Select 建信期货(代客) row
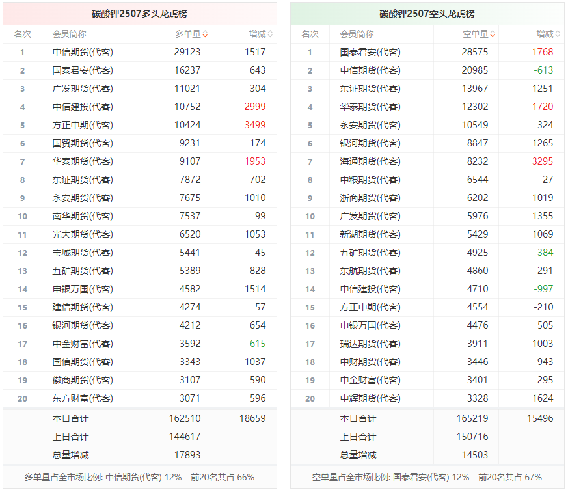 pyautogui.click(x=140, y=307)
